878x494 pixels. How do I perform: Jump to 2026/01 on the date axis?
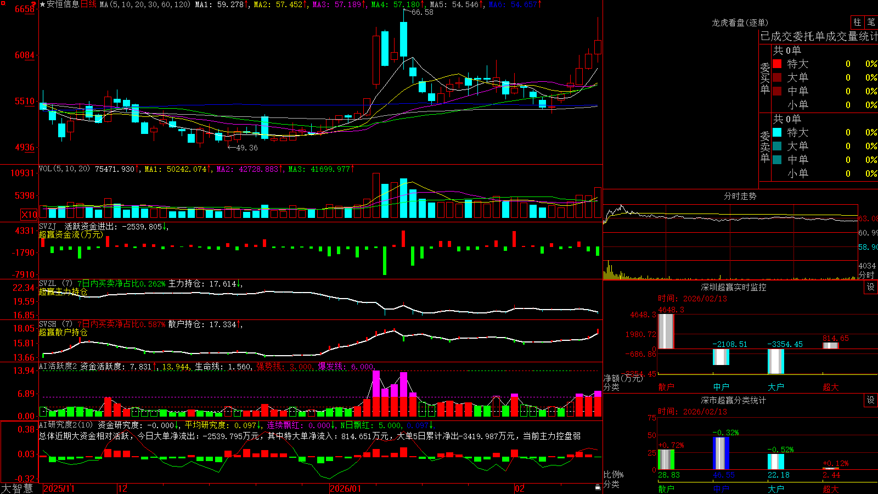(346, 489)
